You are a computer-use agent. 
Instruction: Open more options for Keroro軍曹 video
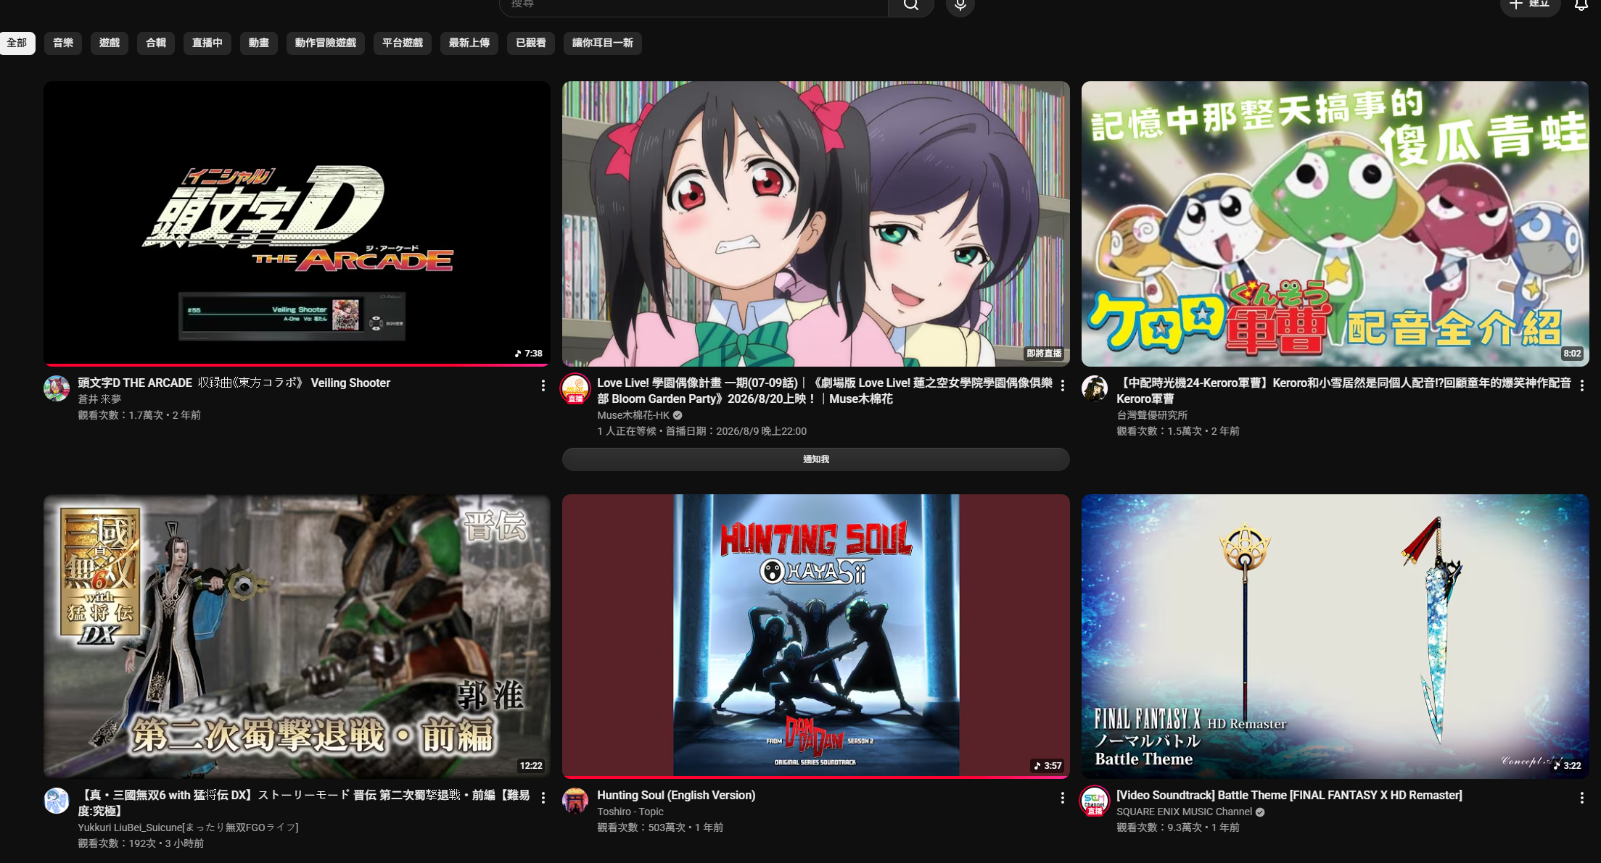tap(1581, 385)
